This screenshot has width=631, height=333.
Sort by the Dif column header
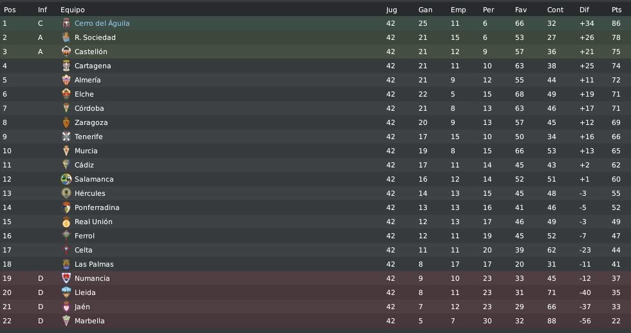[585, 10]
